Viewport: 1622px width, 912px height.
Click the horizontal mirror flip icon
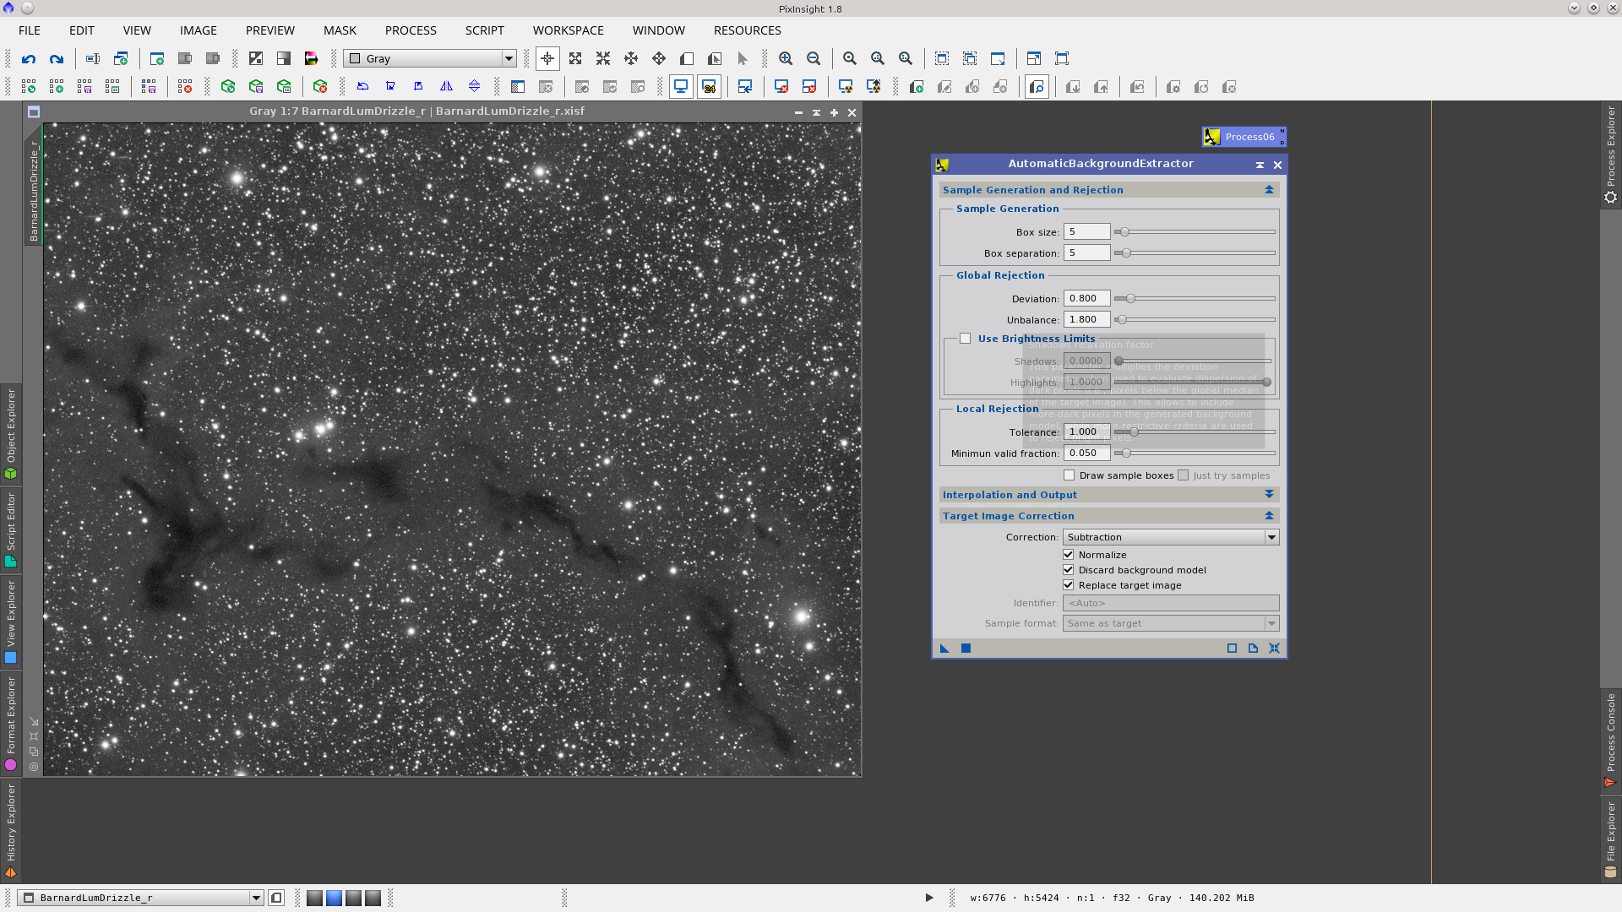[x=446, y=86]
